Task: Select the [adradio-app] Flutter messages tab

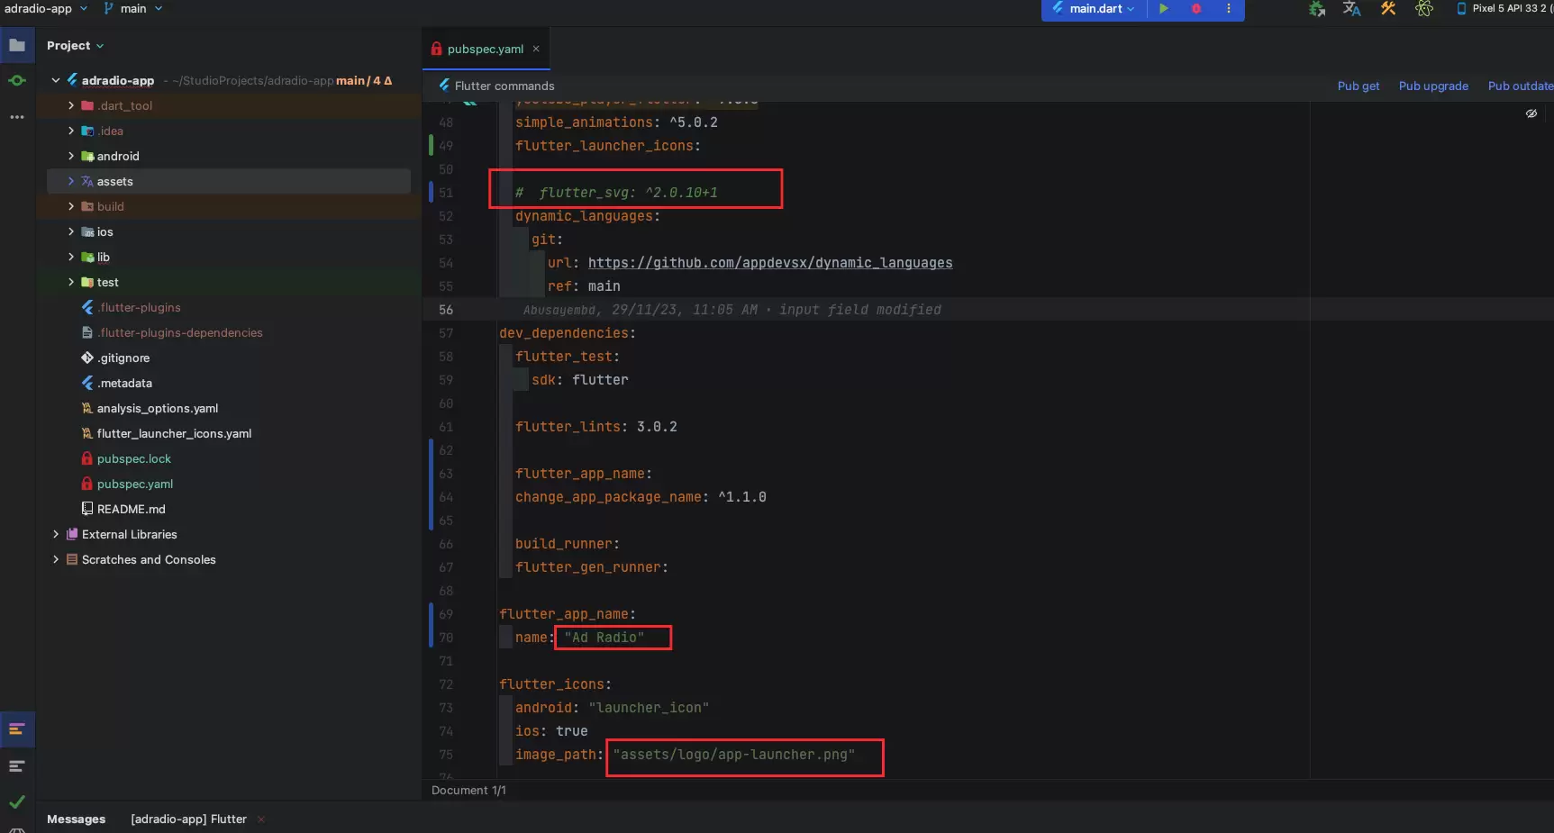Action: 188,819
